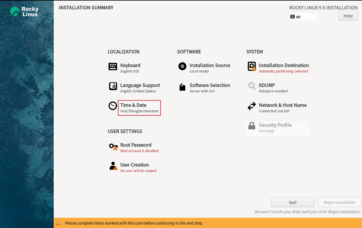Click the Security Profile label
The image size is (362, 228).
pos(275,125)
